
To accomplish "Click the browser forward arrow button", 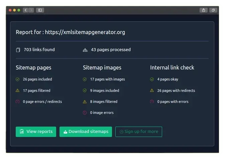I will click(31, 10).
